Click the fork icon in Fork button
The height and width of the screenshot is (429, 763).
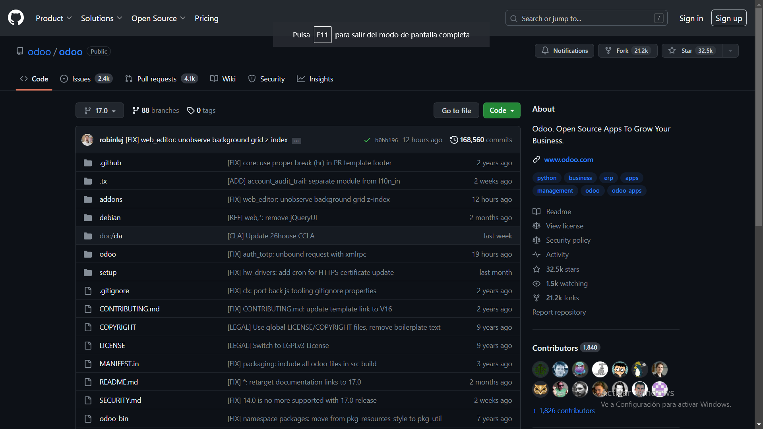click(x=608, y=50)
